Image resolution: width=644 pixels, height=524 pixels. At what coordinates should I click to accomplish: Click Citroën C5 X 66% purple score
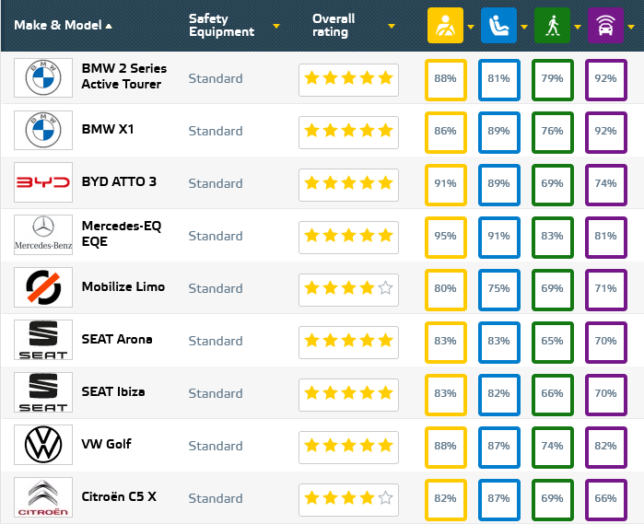(606, 500)
